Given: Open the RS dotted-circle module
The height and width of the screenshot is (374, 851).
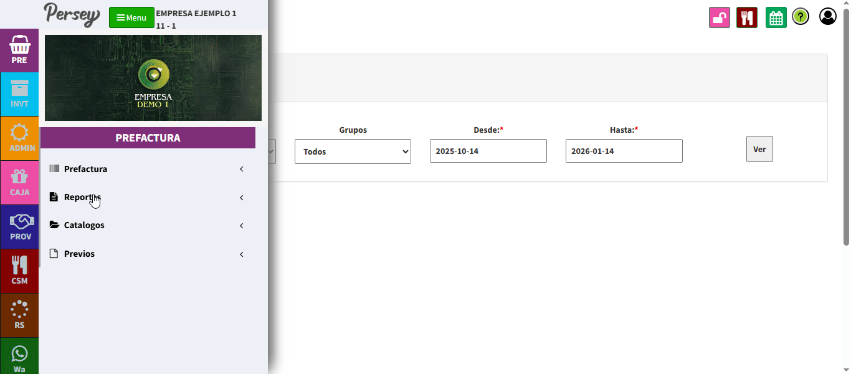Looking at the screenshot, I should coord(19,315).
